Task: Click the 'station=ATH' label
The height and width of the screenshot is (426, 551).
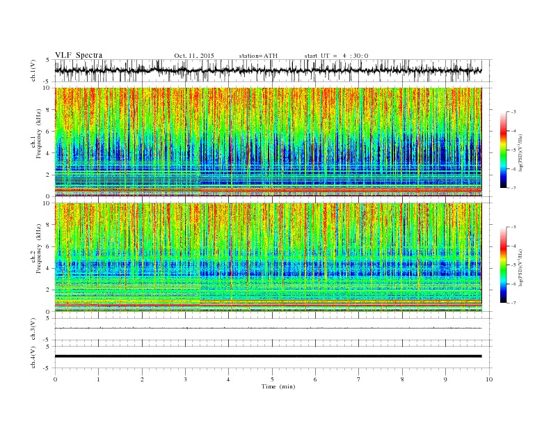Action: [258, 56]
